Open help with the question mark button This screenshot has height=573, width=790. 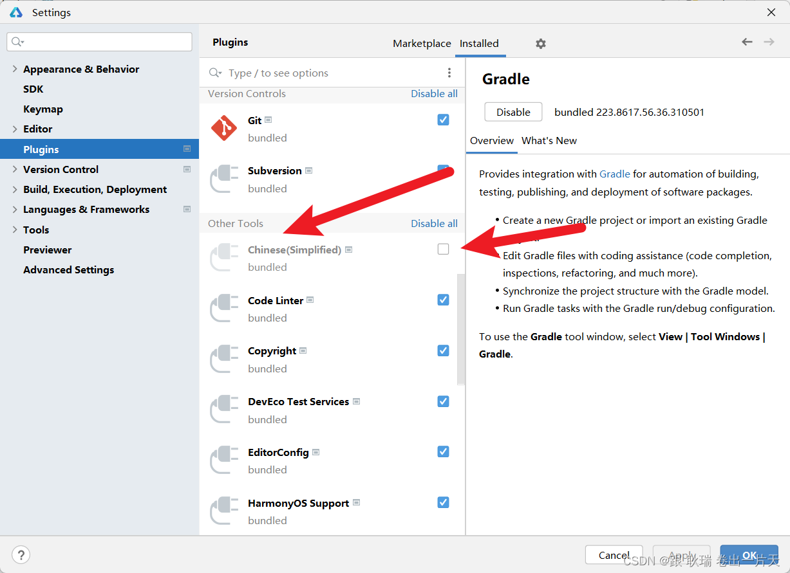tap(21, 554)
